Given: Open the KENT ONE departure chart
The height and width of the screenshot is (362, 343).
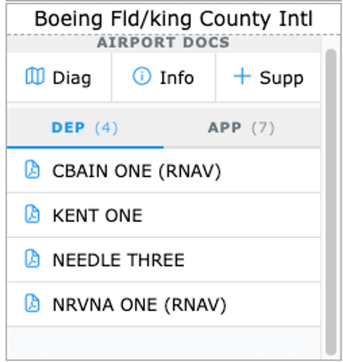Looking at the screenshot, I should click(x=98, y=215).
